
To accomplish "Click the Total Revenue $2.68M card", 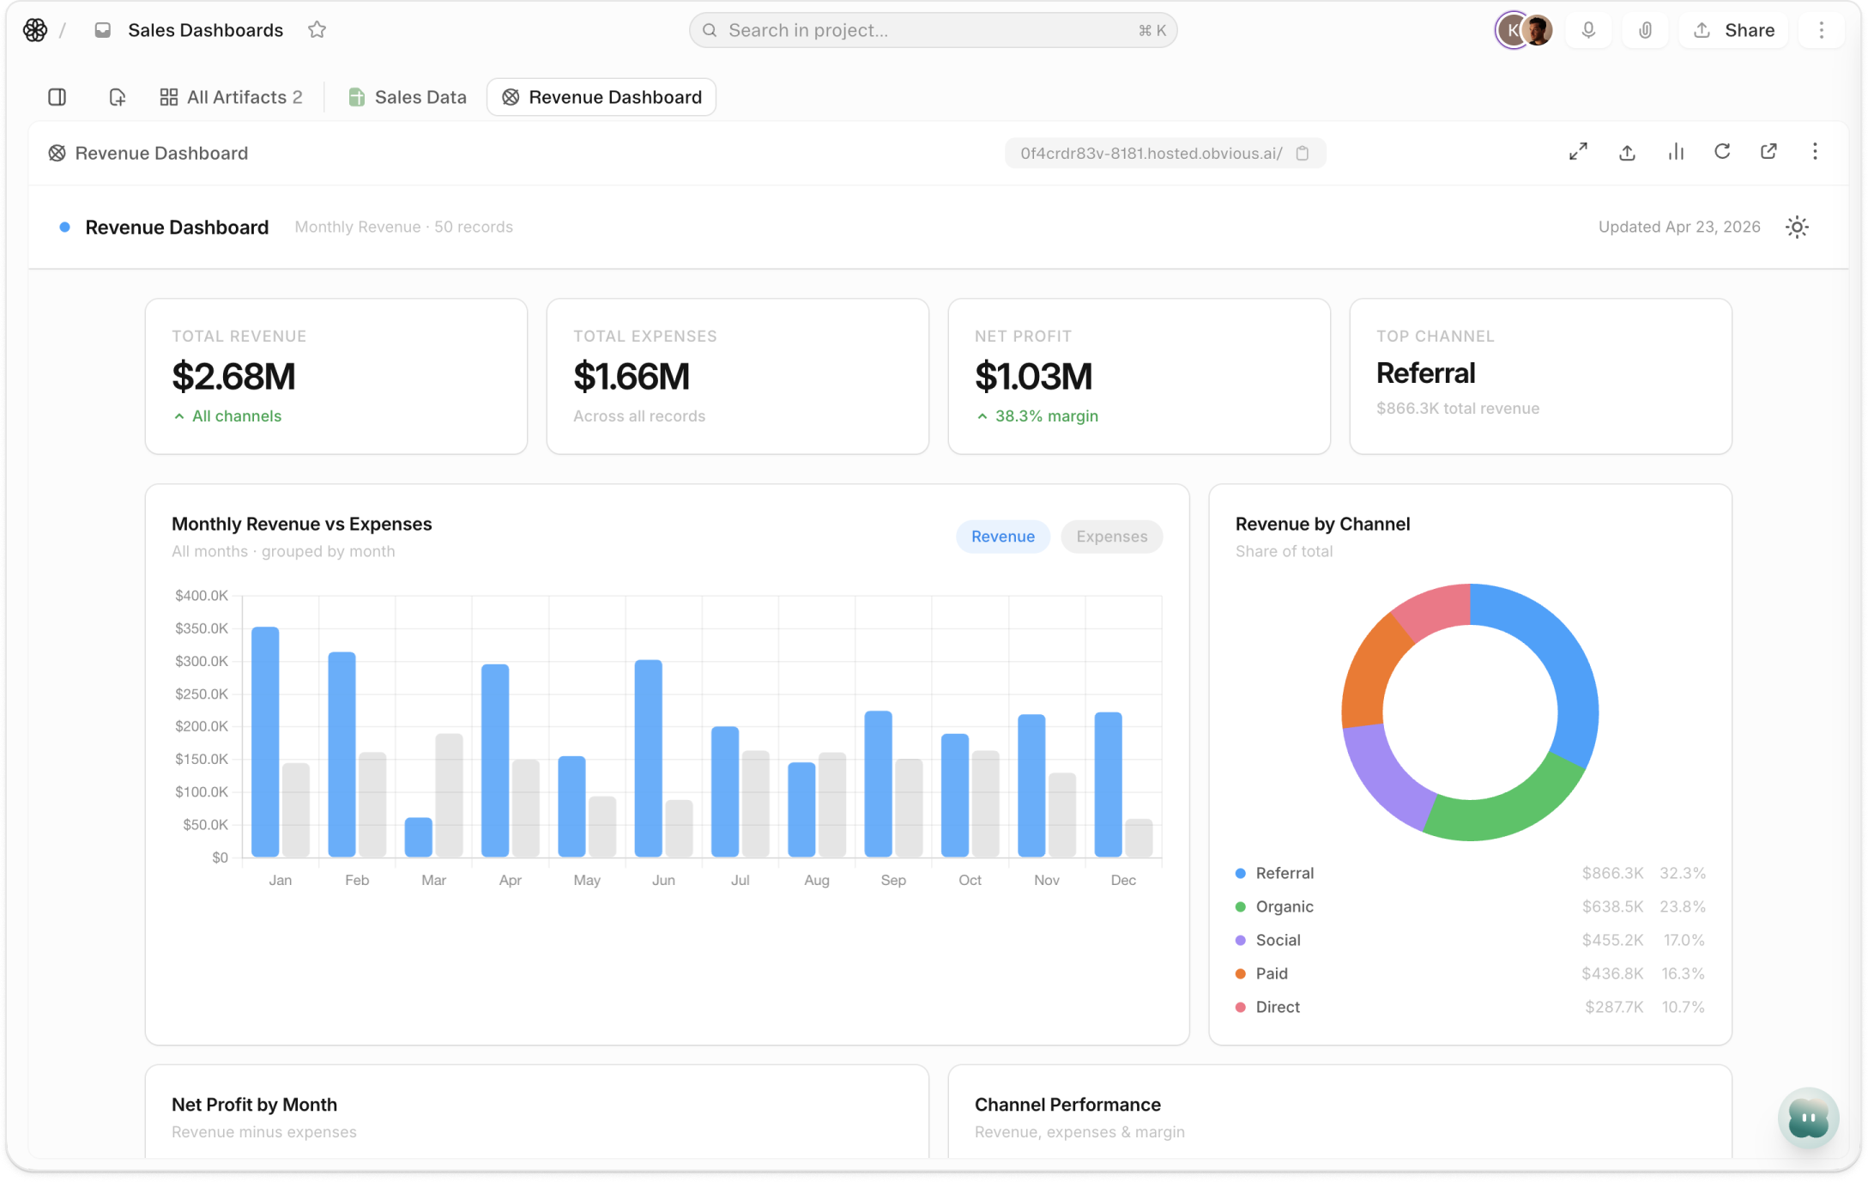I will pos(336,376).
